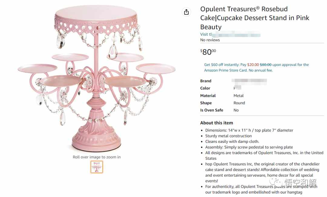Open the blurred 'Visit the' store link
327x197 pixels.
point(230,34)
